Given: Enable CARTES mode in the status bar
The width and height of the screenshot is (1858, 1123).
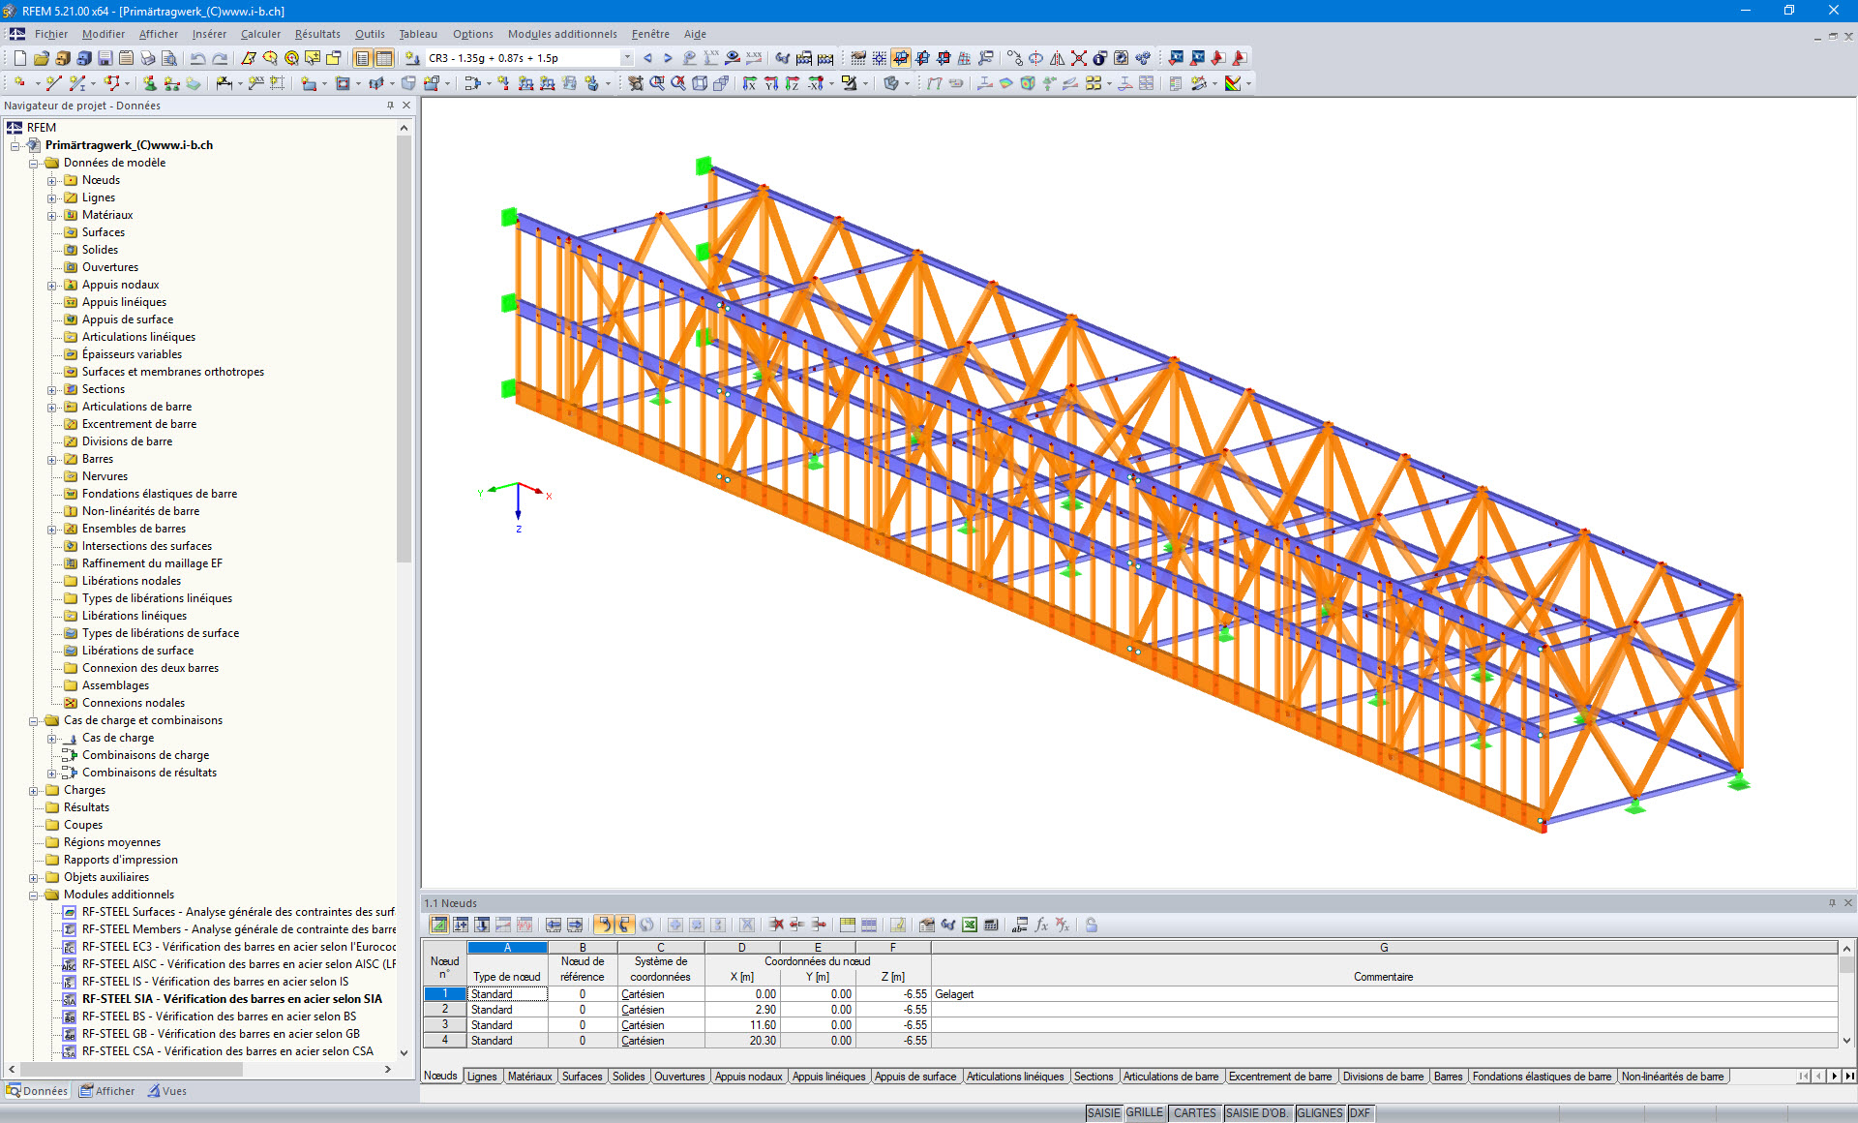Looking at the screenshot, I should click(x=1194, y=1112).
